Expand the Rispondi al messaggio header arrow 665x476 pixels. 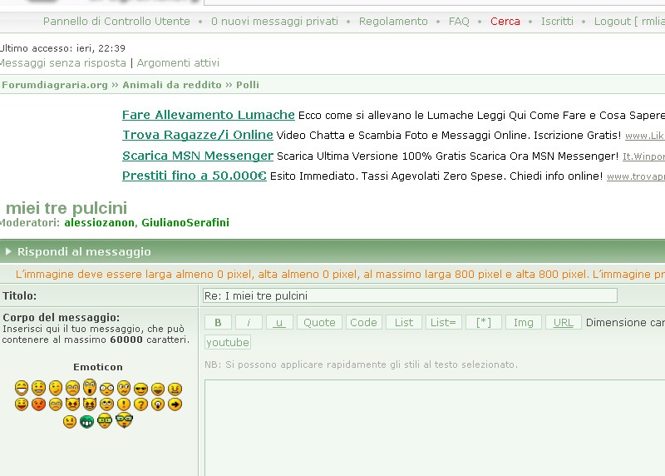point(8,251)
